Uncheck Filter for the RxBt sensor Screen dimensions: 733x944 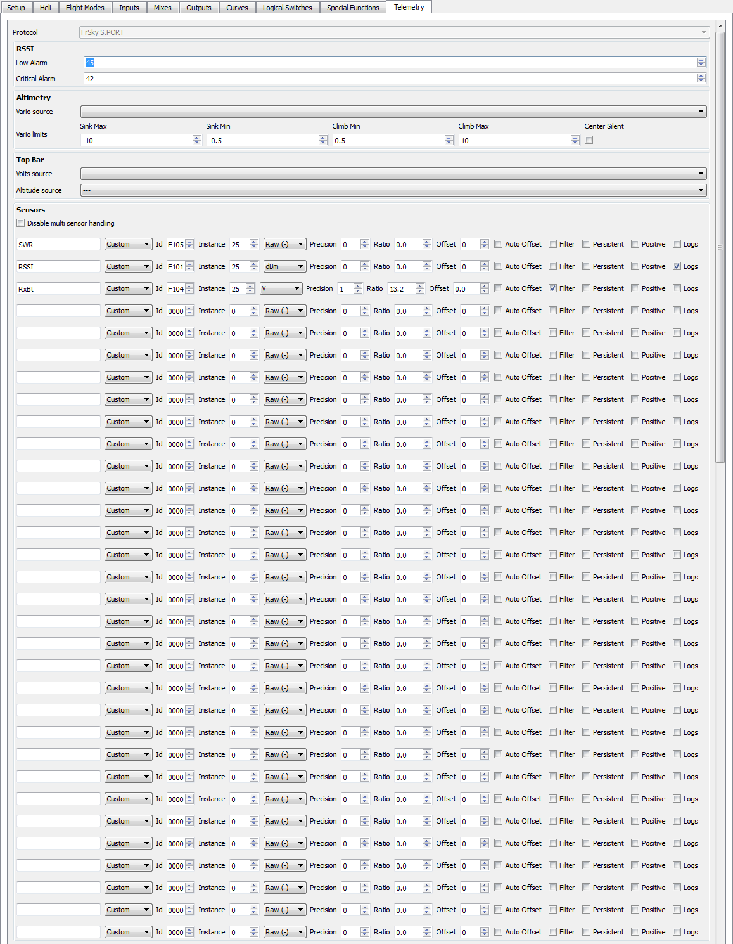point(553,288)
